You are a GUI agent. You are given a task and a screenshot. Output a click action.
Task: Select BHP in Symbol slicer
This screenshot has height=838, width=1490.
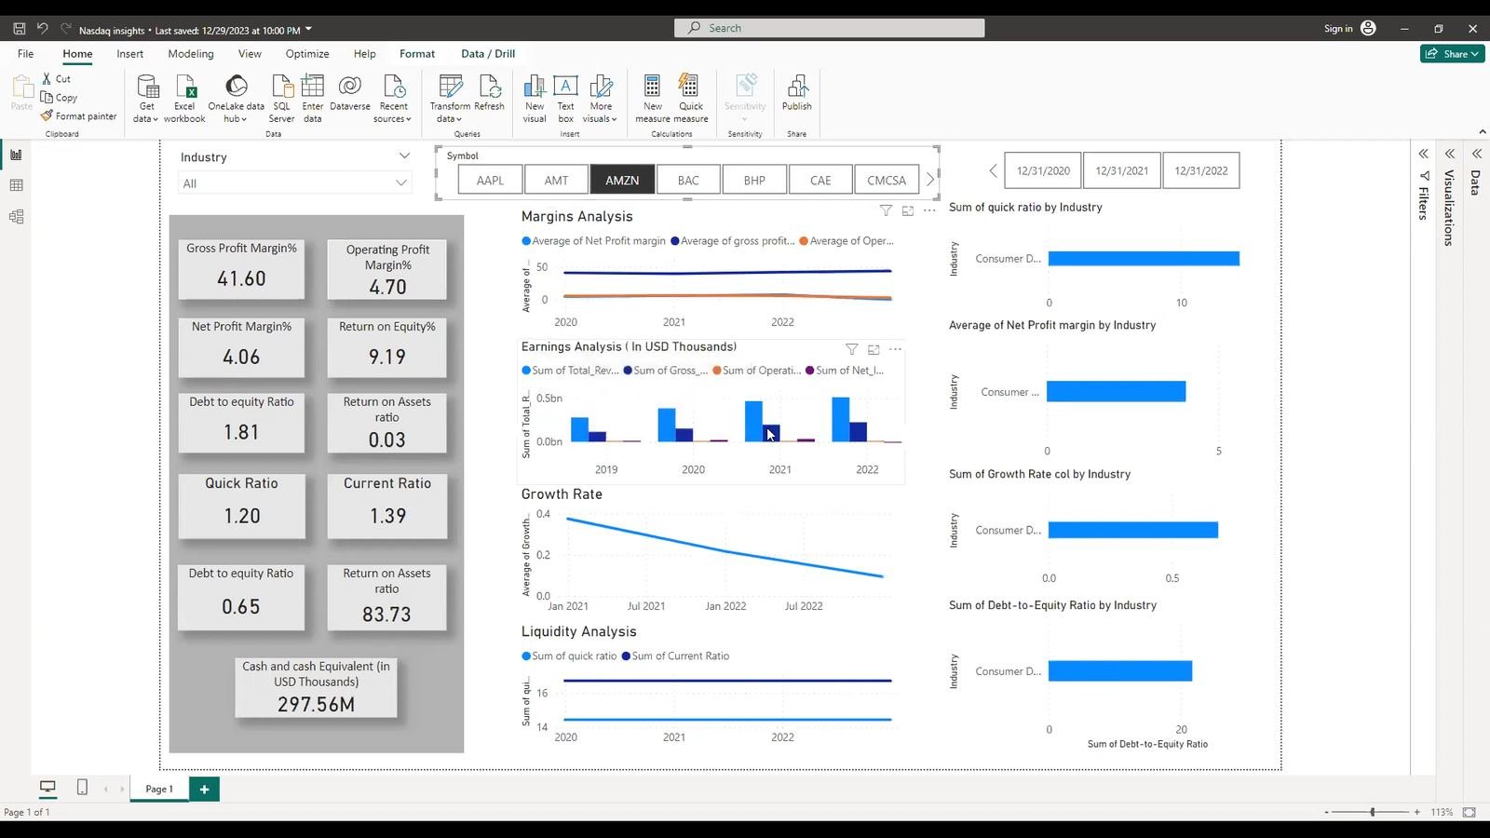click(754, 180)
